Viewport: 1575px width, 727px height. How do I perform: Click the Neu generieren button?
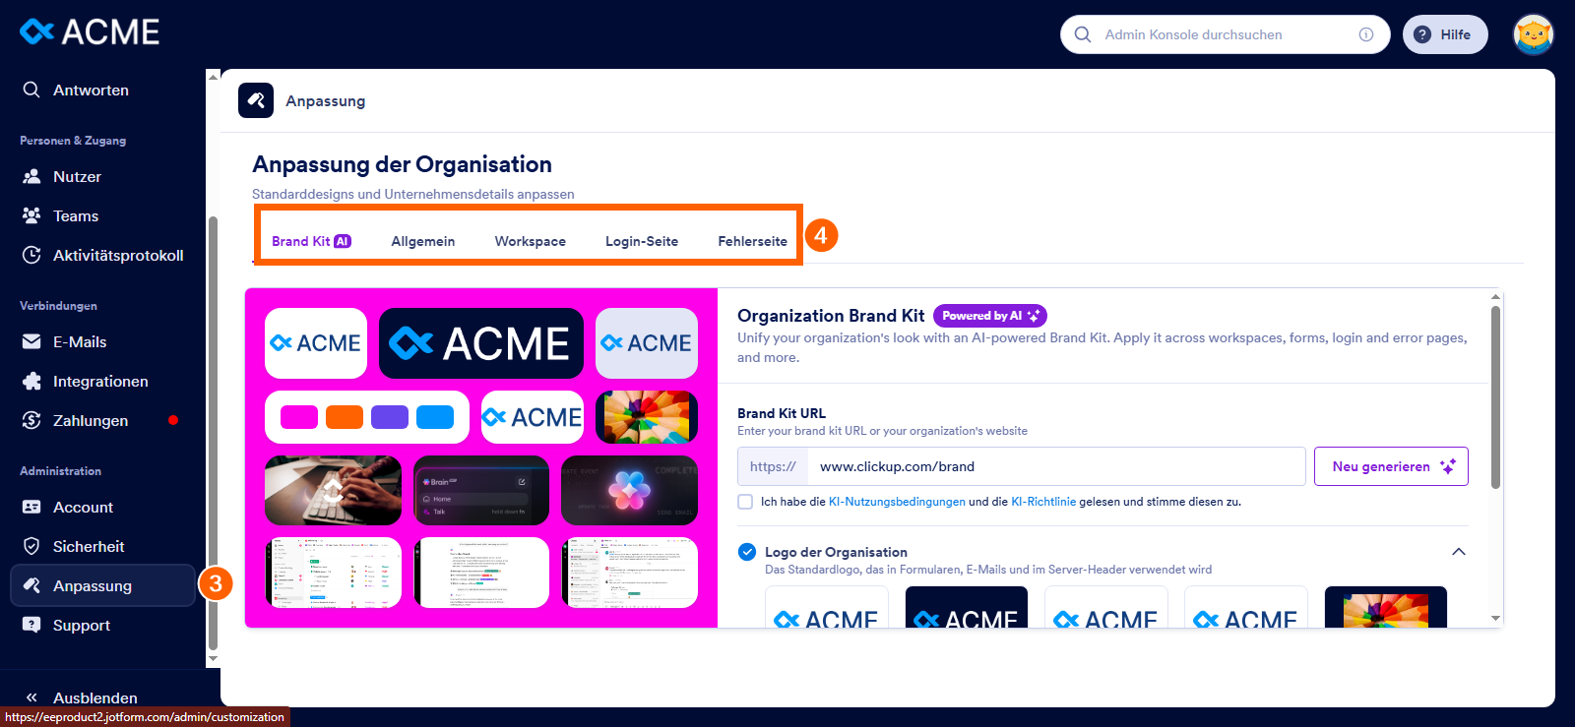(x=1391, y=466)
